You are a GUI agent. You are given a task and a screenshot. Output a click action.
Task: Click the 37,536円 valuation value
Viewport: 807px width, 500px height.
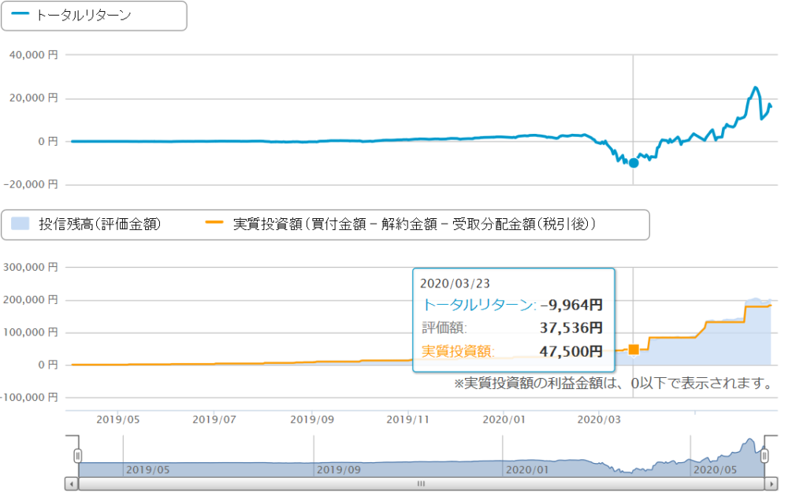coord(571,328)
